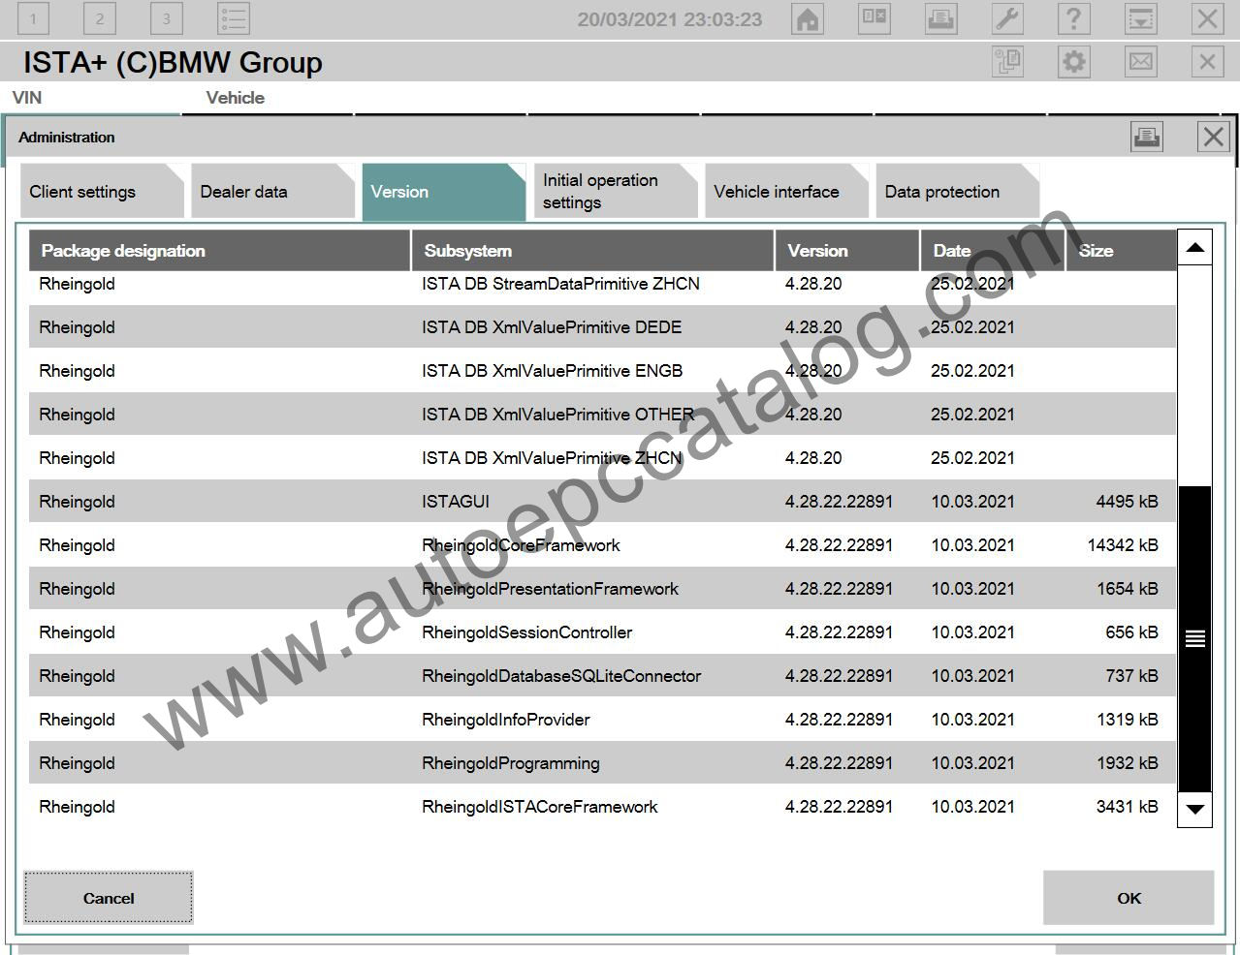Select the ISTA DB XmlValuePrimitive DEDE row
This screenshot has width=1240, height=955.
(602, 327)
